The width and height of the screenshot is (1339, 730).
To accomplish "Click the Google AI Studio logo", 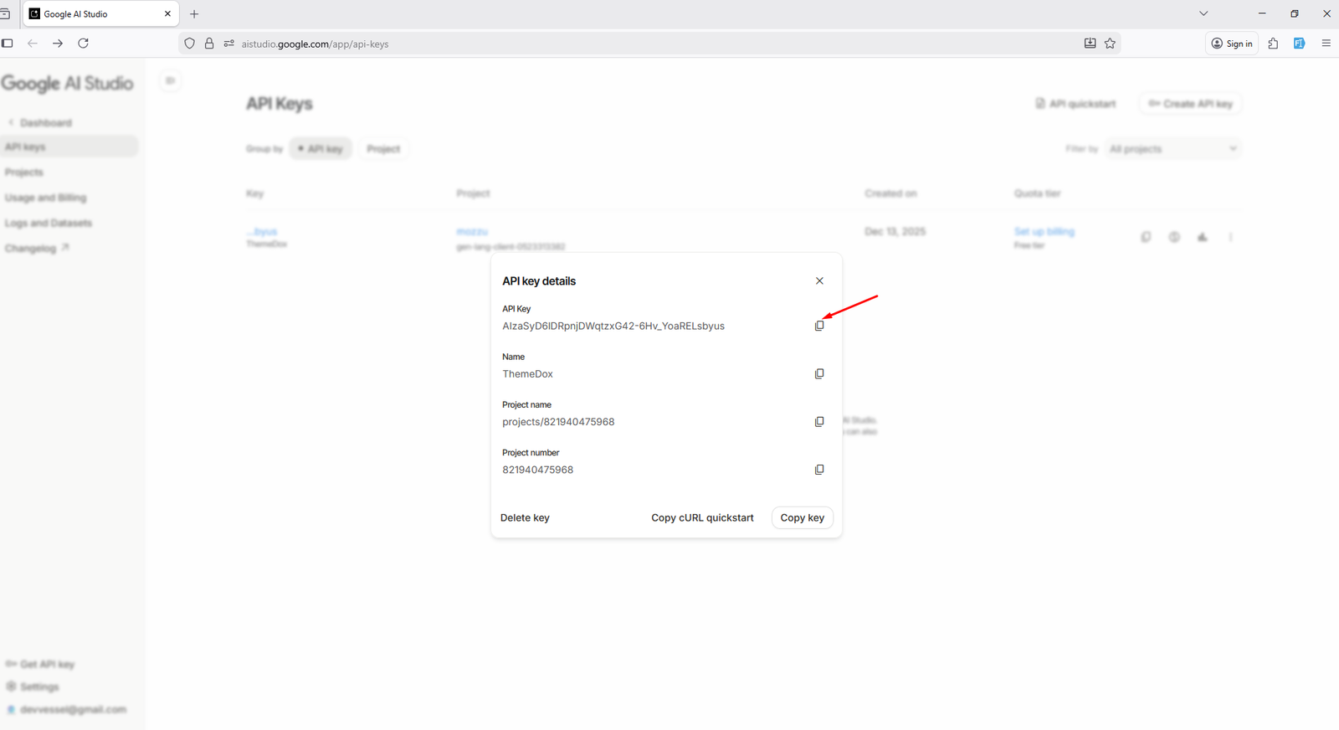I will pyautogui.click(x=67, y=83).
